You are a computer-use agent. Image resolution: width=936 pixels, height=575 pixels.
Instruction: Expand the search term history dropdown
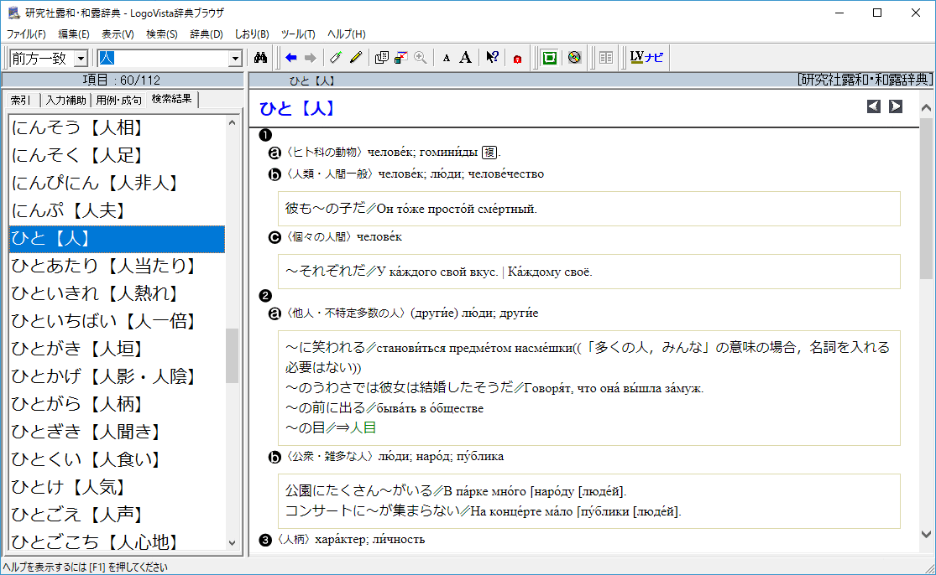pyautogui.click(x=235, y=58)
